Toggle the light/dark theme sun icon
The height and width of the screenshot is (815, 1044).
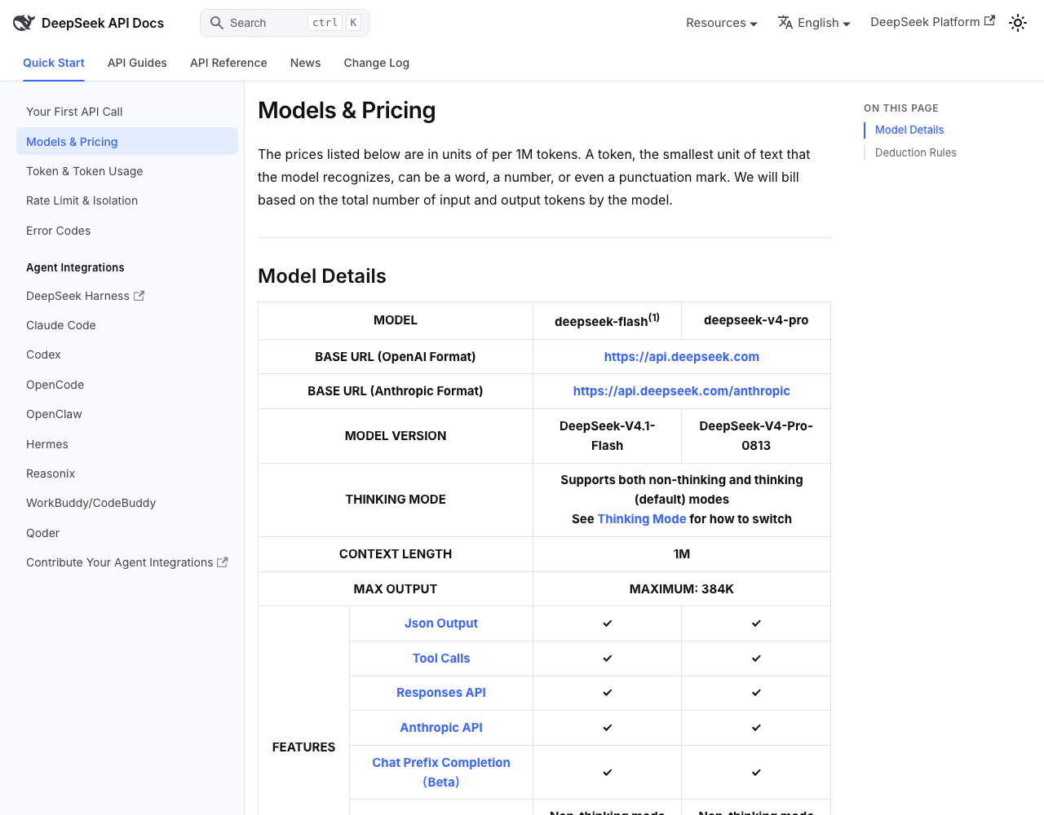click(1018, 23)
